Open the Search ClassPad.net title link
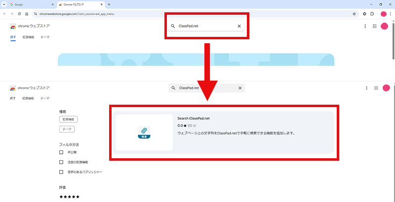 click(x=194, y=118)
